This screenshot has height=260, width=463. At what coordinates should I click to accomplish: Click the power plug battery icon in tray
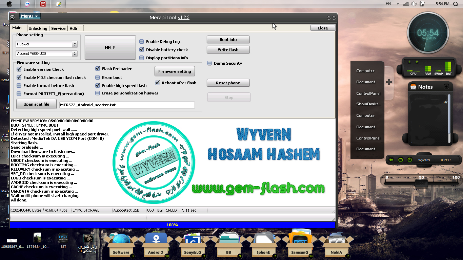tap(422, 4)
